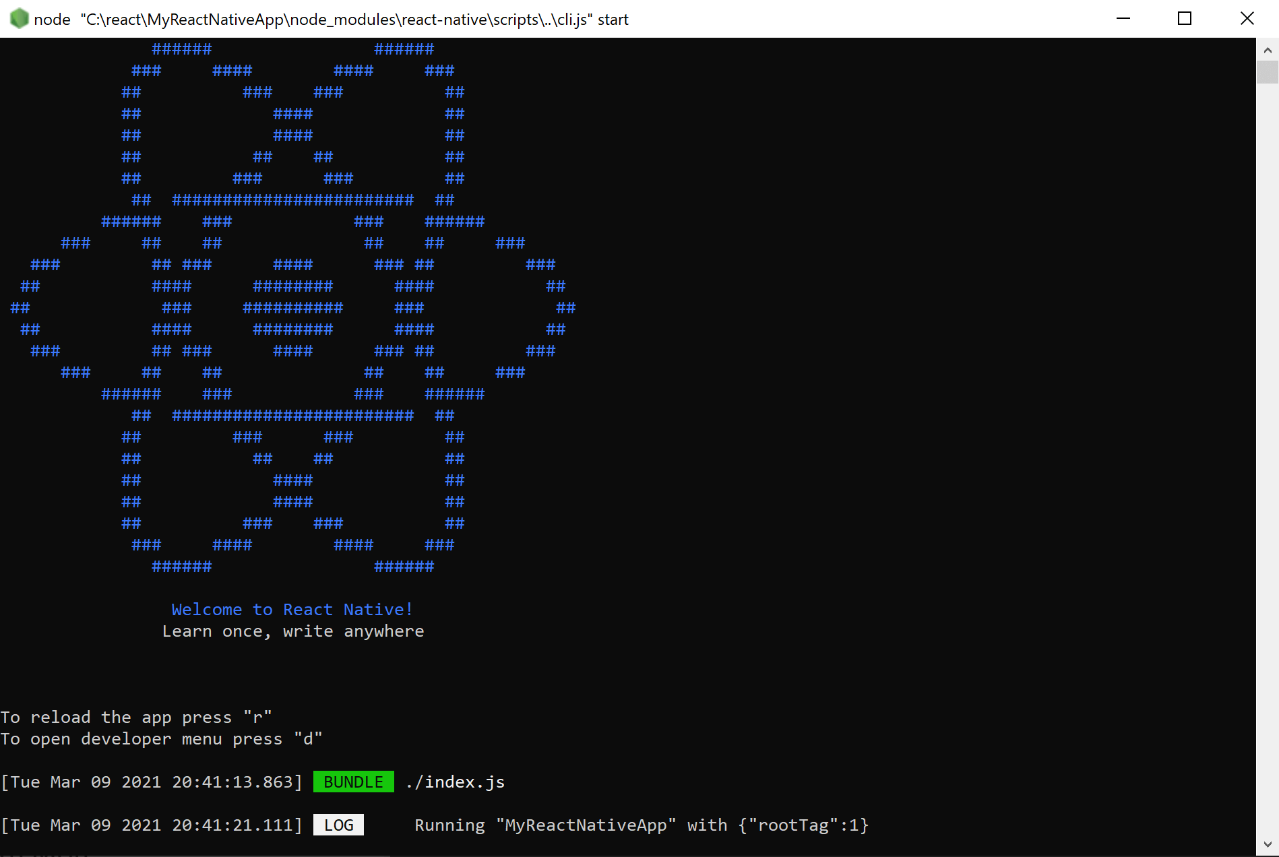Click the './index.js' bundle entry text
Viewport: 1279px width, 857px height.
455,782
